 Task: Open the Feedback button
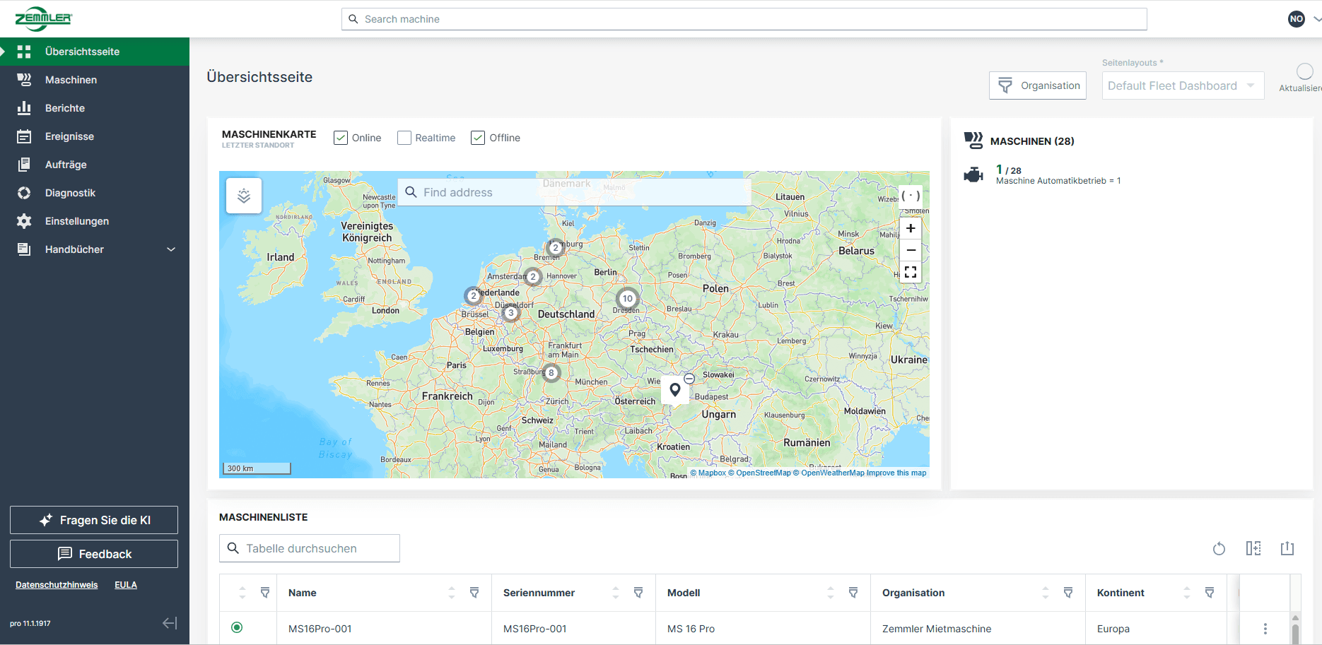[94, 554]
